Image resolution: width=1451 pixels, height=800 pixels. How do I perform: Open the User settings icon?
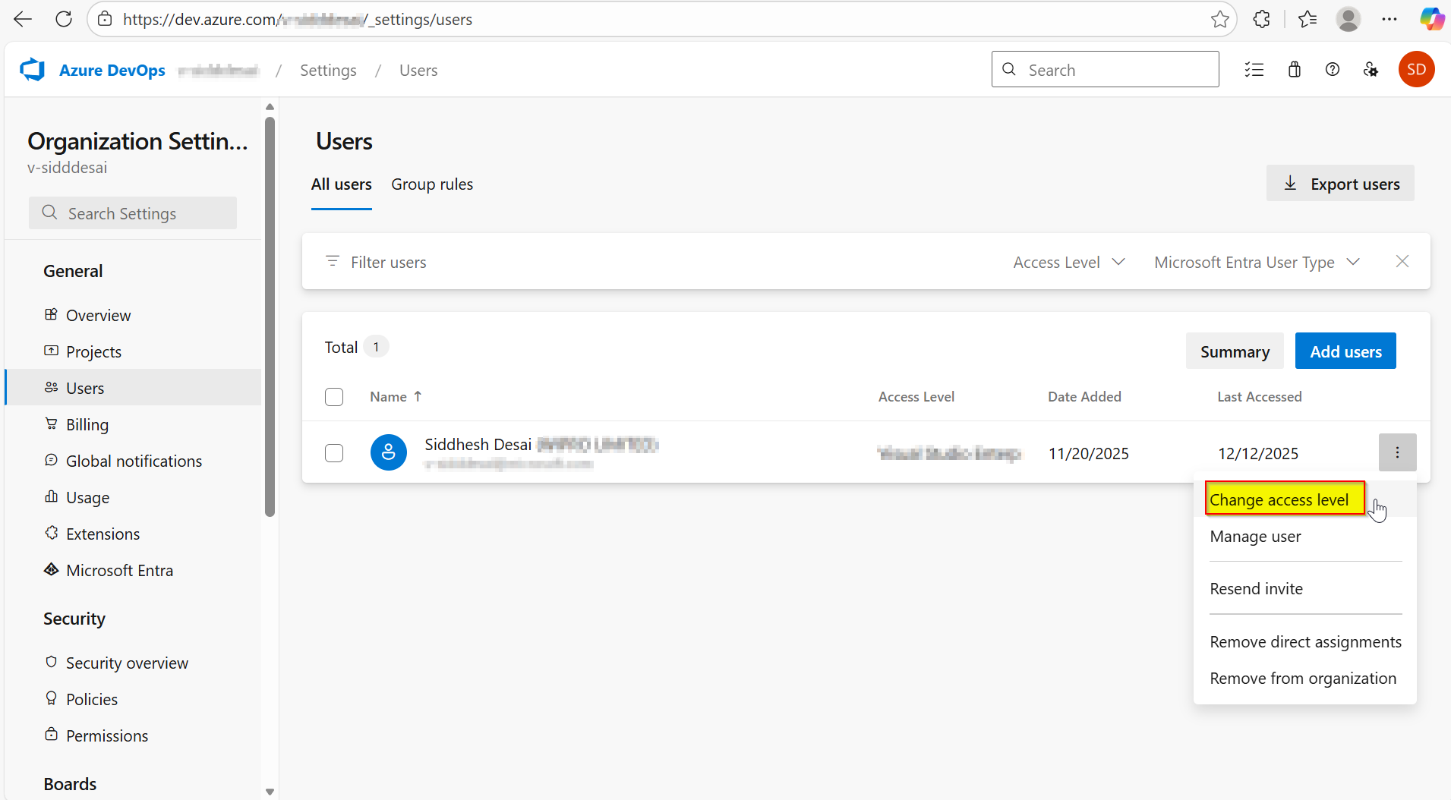pos(1371,70)
